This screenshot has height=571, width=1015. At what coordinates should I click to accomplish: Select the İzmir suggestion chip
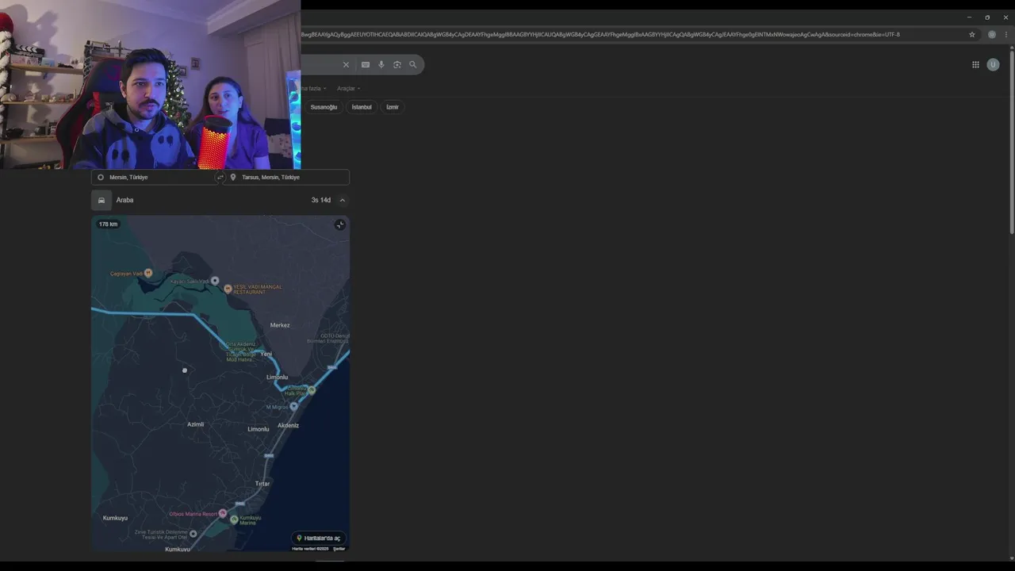(393, 107)
